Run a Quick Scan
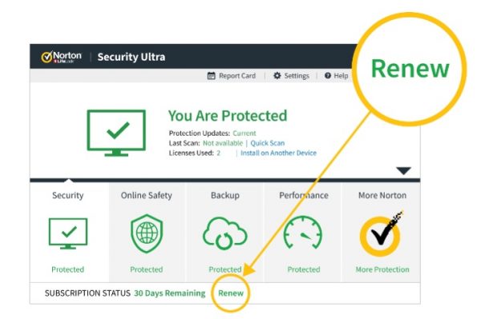This screenshot has height=319, width=481. click(268, 143)
